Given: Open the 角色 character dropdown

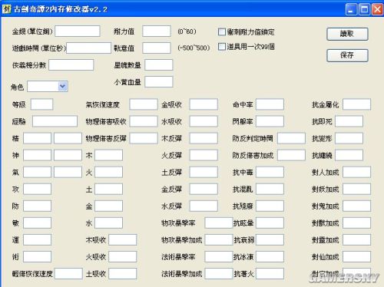Looking at the screenshot, I should [48, 87].
